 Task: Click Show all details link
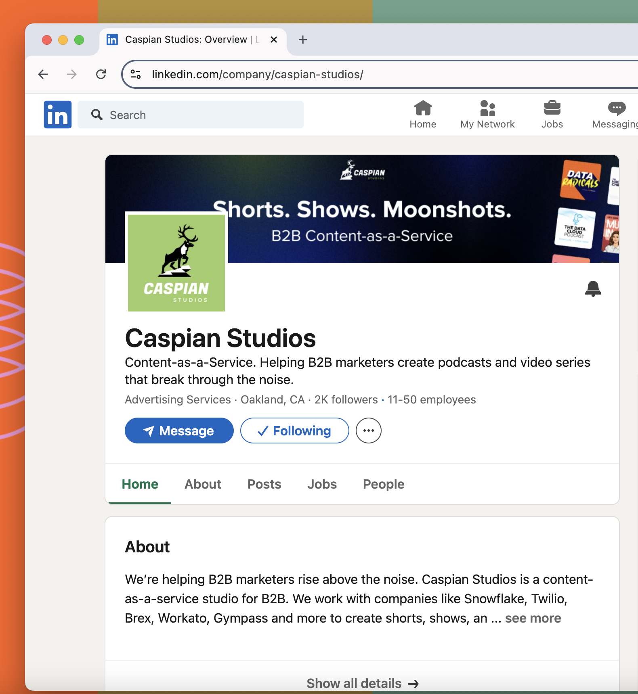point(362,684)
